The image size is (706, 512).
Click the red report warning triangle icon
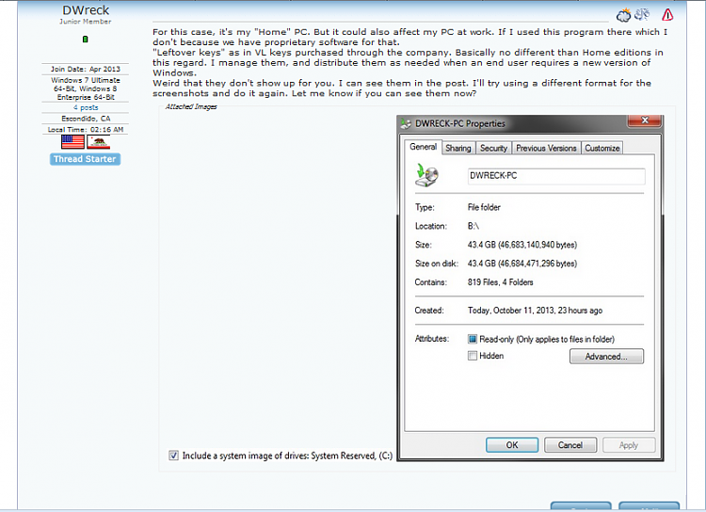pos(667,15)
